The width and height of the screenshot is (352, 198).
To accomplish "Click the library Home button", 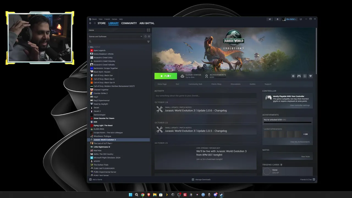I will 117,30.
